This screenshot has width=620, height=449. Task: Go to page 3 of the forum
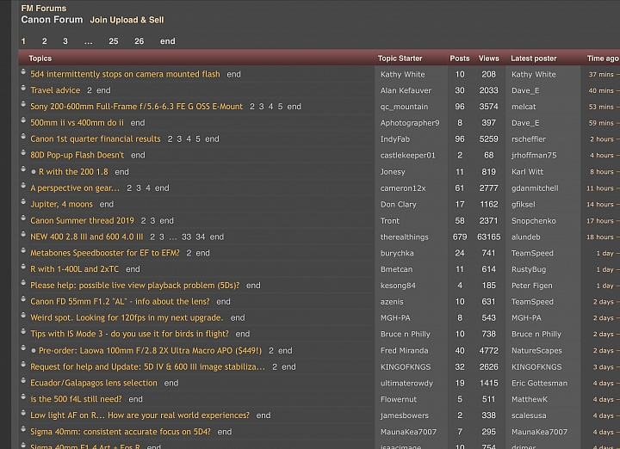click(x=65, y=41)
